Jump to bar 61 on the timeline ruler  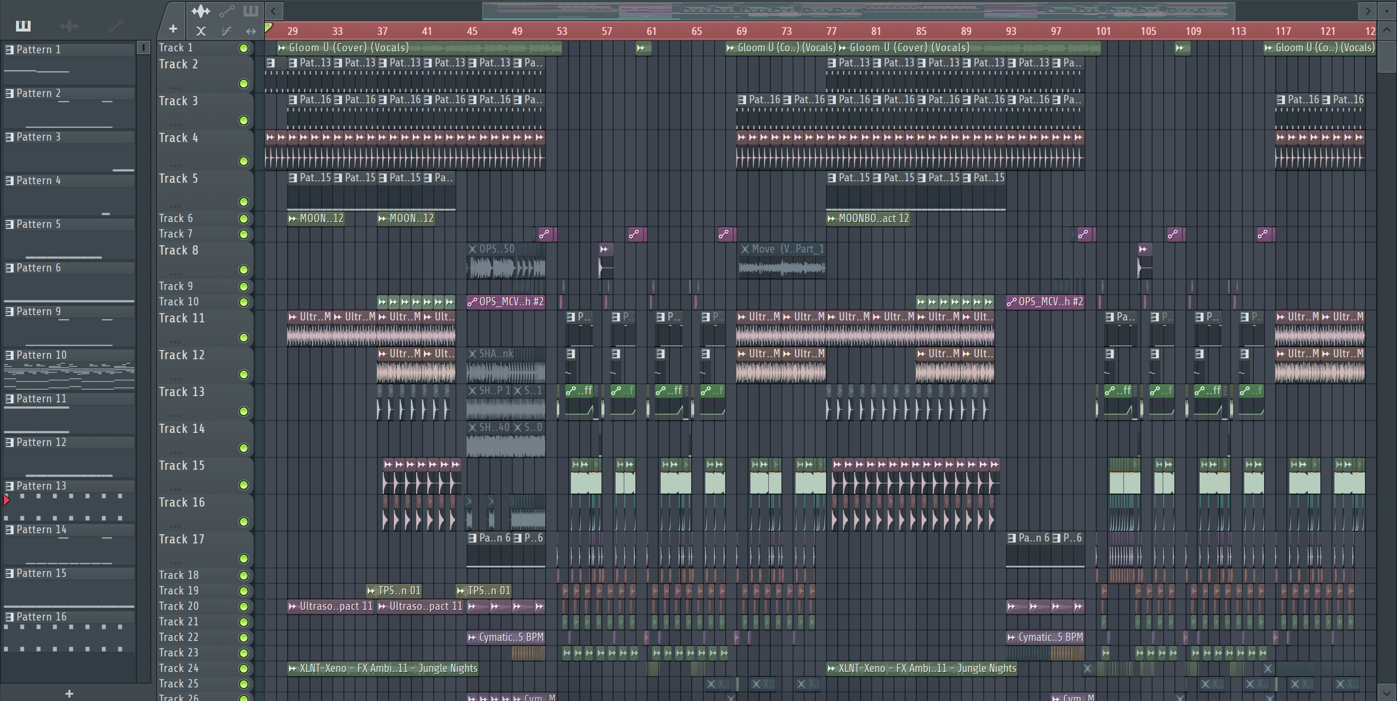pos(651,32)
